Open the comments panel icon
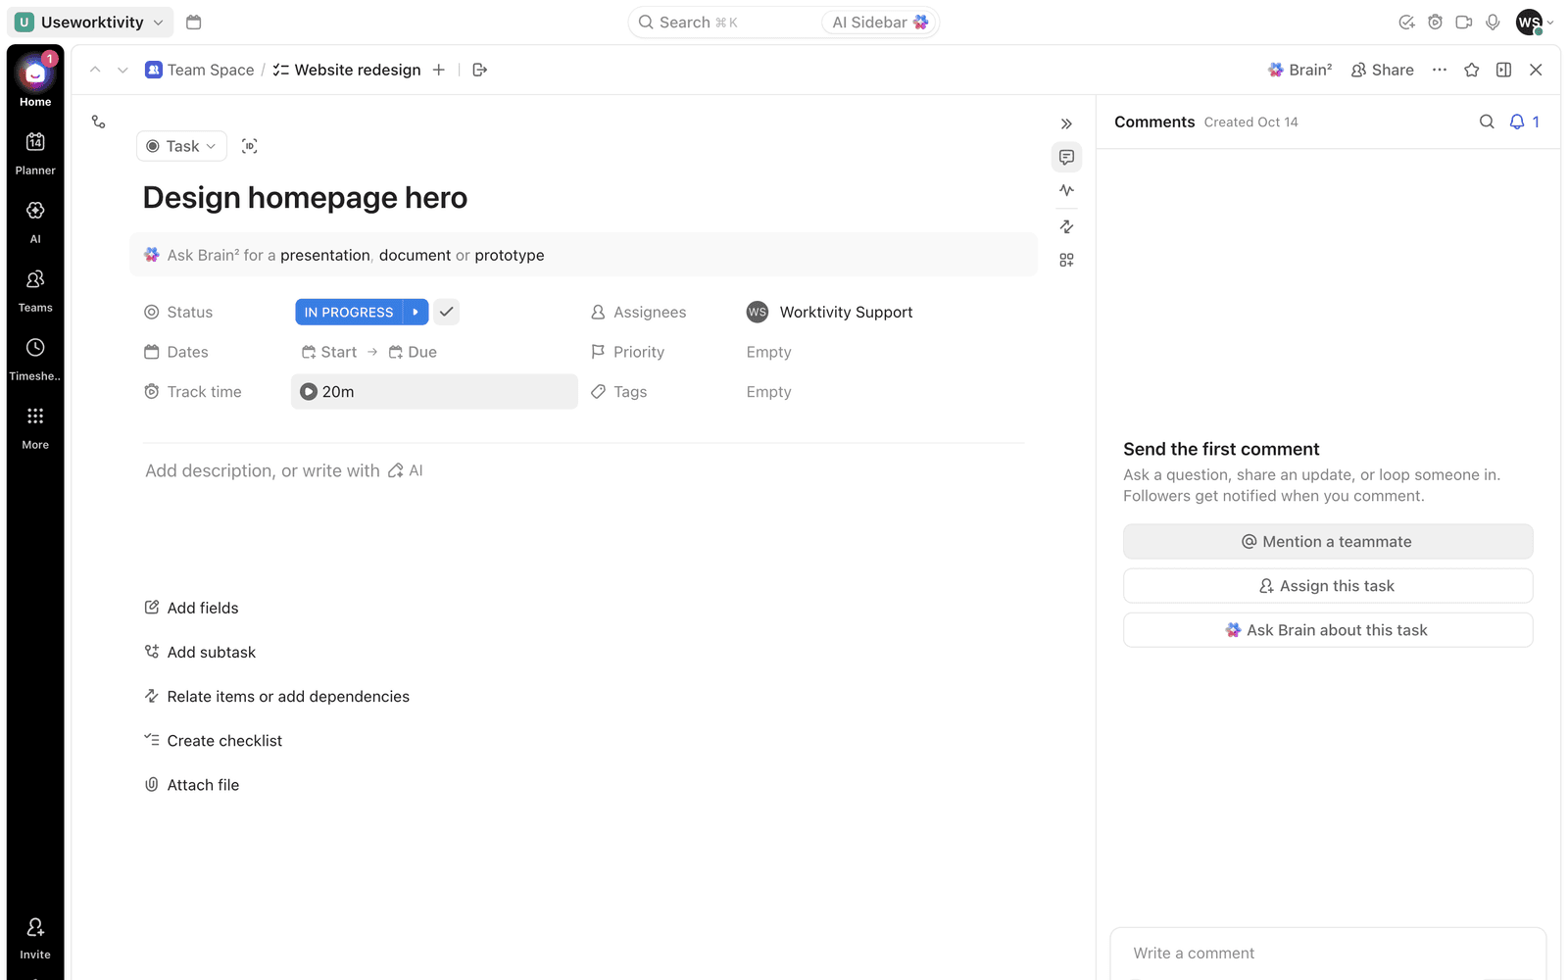This screenshot has height=980, width=1568. 1067,157
